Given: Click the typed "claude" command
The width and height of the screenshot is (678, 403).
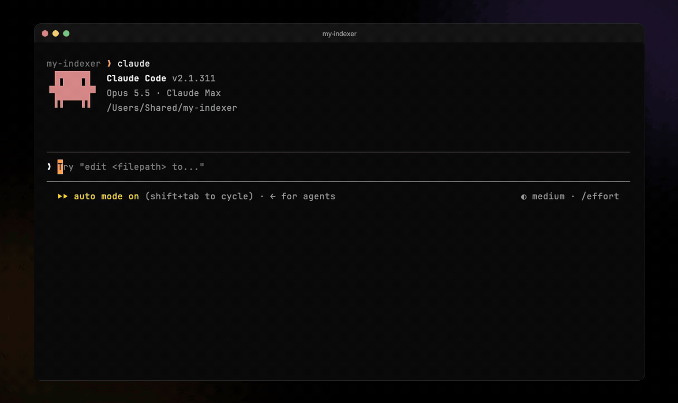Looking at the screenshot, I should pyautogui.click(x=133, y=64).
